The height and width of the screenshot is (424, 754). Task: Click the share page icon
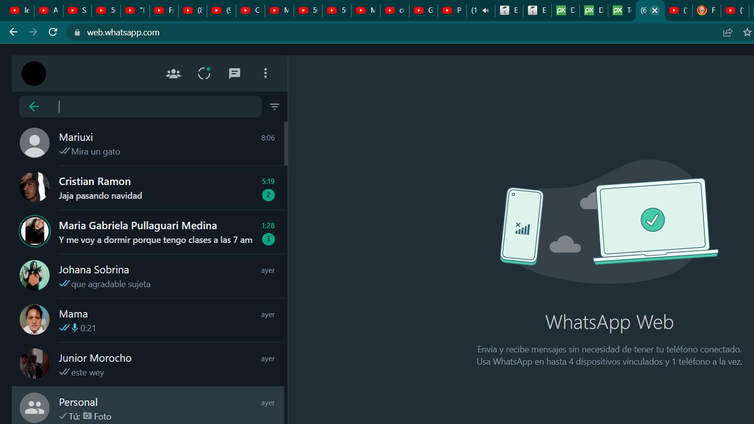coord(727,32)
